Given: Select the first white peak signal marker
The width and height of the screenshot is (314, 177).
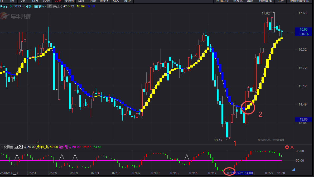Looking at the screenshot, I should pos(17,157).
